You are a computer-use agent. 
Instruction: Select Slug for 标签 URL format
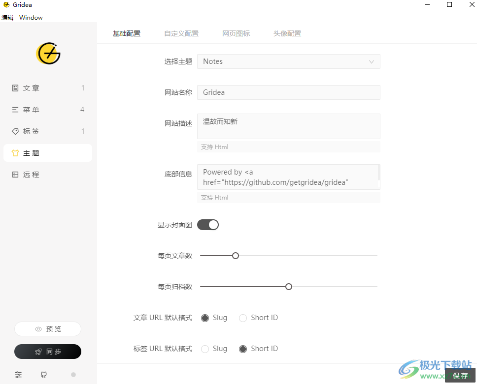[x=205, y=349]
